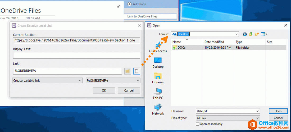Create a new folder in Open dialog

tap(257, 34)
